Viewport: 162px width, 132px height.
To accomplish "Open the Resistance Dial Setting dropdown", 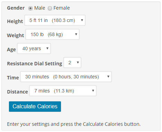I will 72,63.
